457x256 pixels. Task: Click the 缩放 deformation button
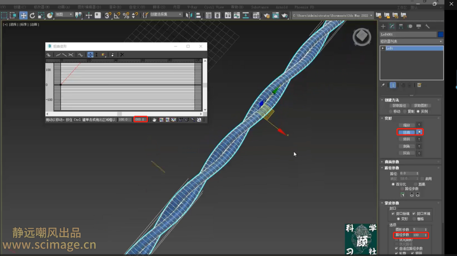click(x=406, y=125)
